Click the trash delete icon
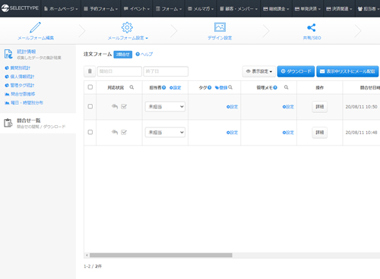Image resolution: width=380 pixels, height=279 pixels. pyautogui.click(x=90, y=71)
